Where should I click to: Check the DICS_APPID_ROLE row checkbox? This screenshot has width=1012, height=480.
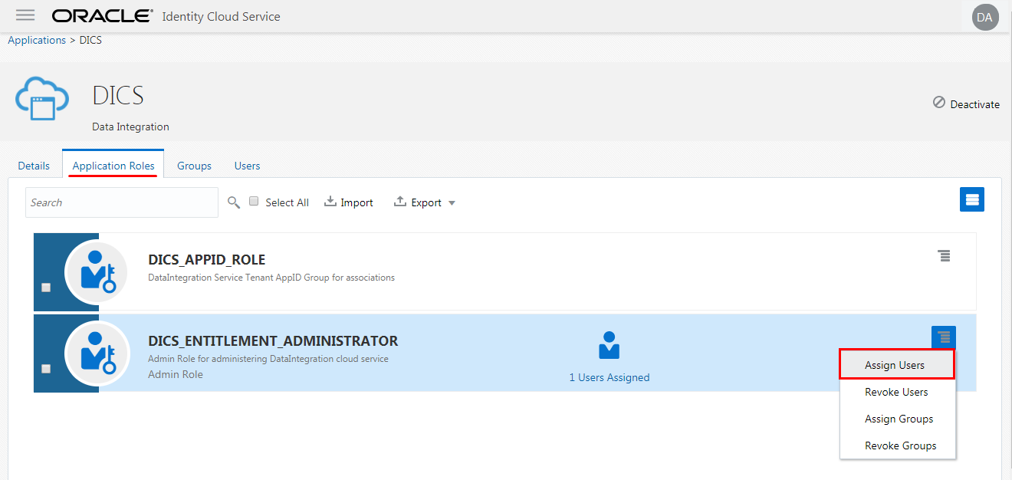click(46, 288)
